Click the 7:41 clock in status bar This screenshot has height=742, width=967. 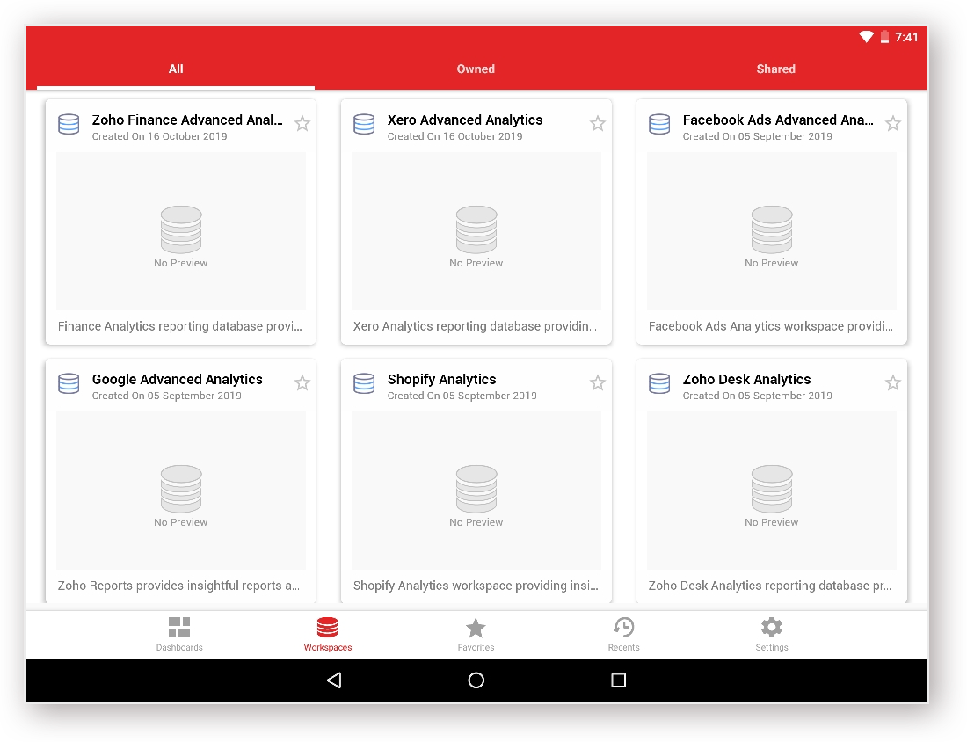[x=906, y=37]
